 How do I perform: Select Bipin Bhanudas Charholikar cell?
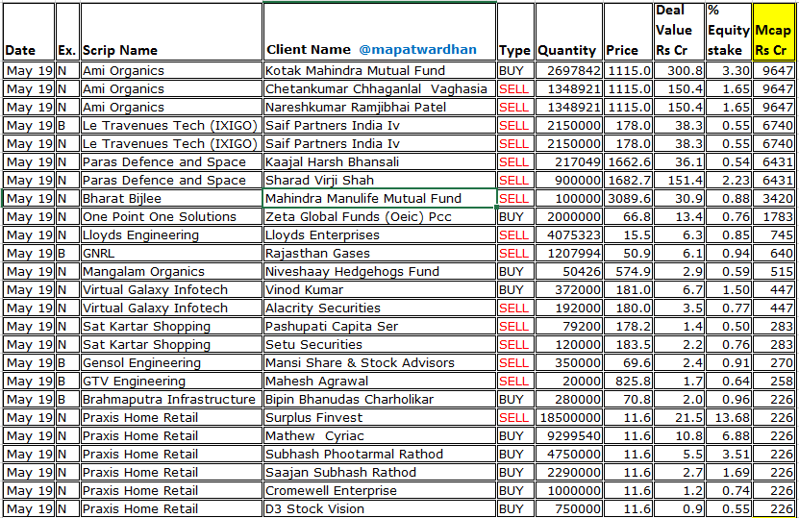tap(380, 400)
